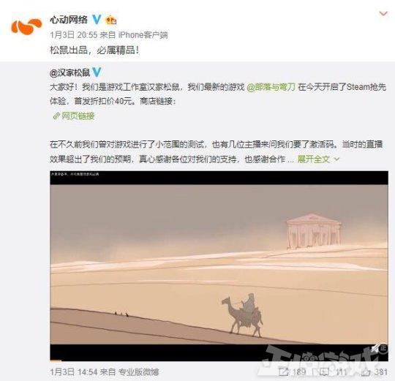Expand full text via 展开全文
The height and width of the screenshot is (381, 395).
pyautogui.click(x=314, y=159)
